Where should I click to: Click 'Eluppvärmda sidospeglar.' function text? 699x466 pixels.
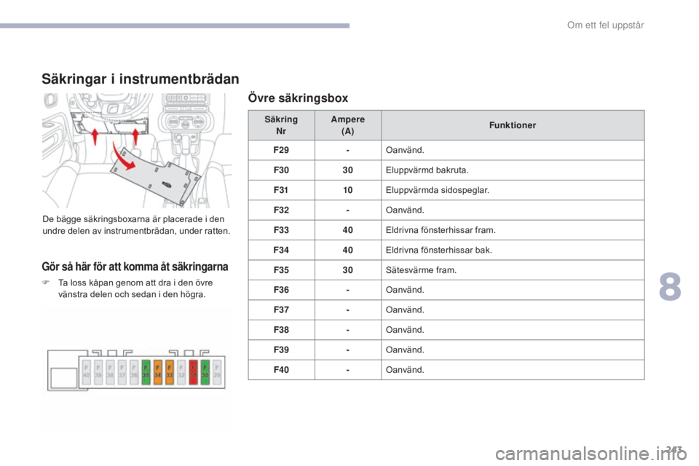438,190
